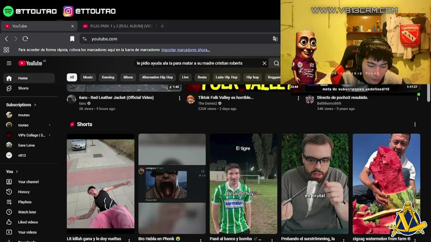Select the YouTube browser tab
The width and height of the screenshot is (431, 242).
[x=39, y=26]
